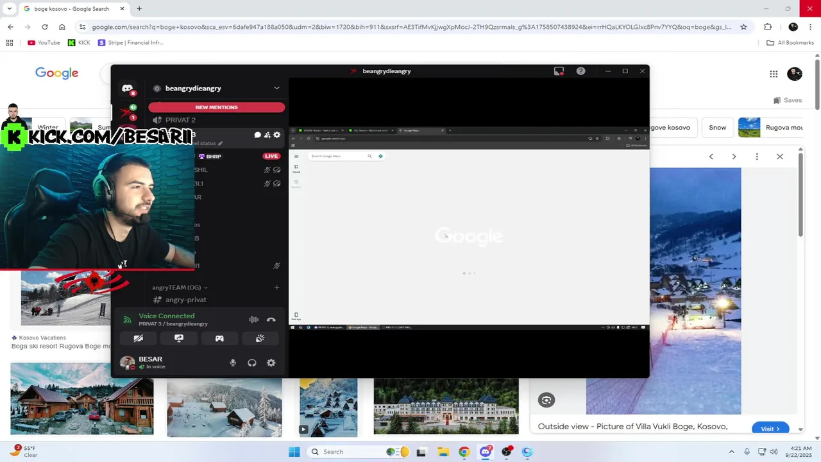The image size is (821, 462).
Task: Open the Chrome tab search dropdown
Action: (x=9, y=9)
